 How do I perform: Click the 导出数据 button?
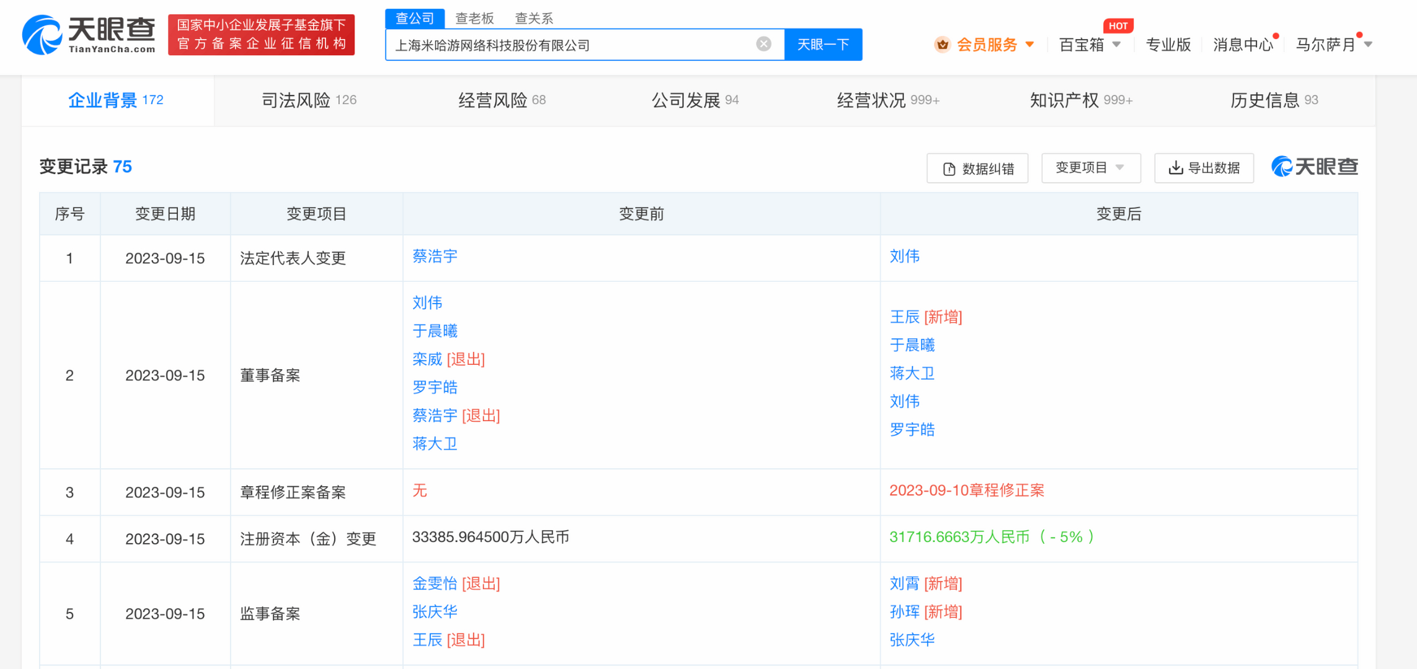click(x=1204, y=168)
